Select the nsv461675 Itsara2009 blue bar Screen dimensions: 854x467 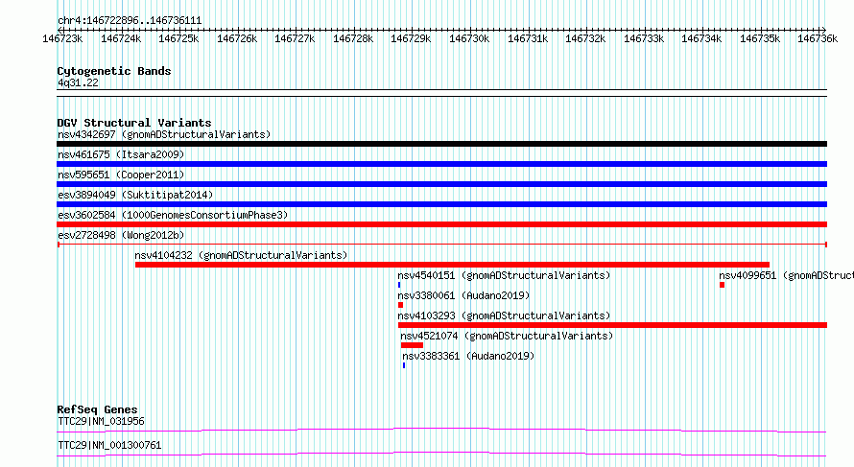click(441, 164)
